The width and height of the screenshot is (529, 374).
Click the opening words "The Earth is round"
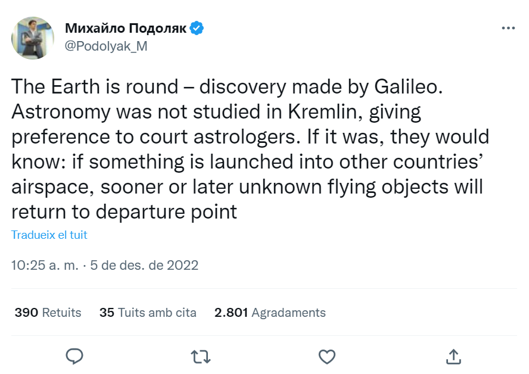point(94,87)
